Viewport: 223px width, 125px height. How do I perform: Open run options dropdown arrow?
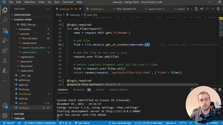(x=191, y=9)
